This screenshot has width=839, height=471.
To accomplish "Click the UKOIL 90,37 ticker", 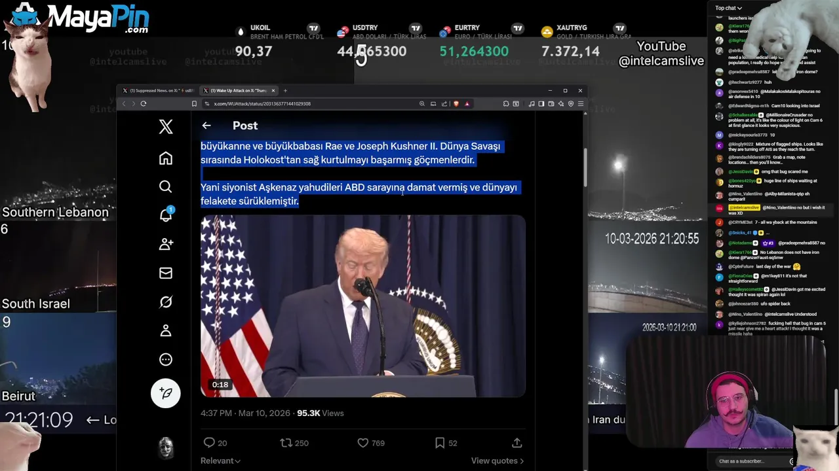I will [253, 51].
